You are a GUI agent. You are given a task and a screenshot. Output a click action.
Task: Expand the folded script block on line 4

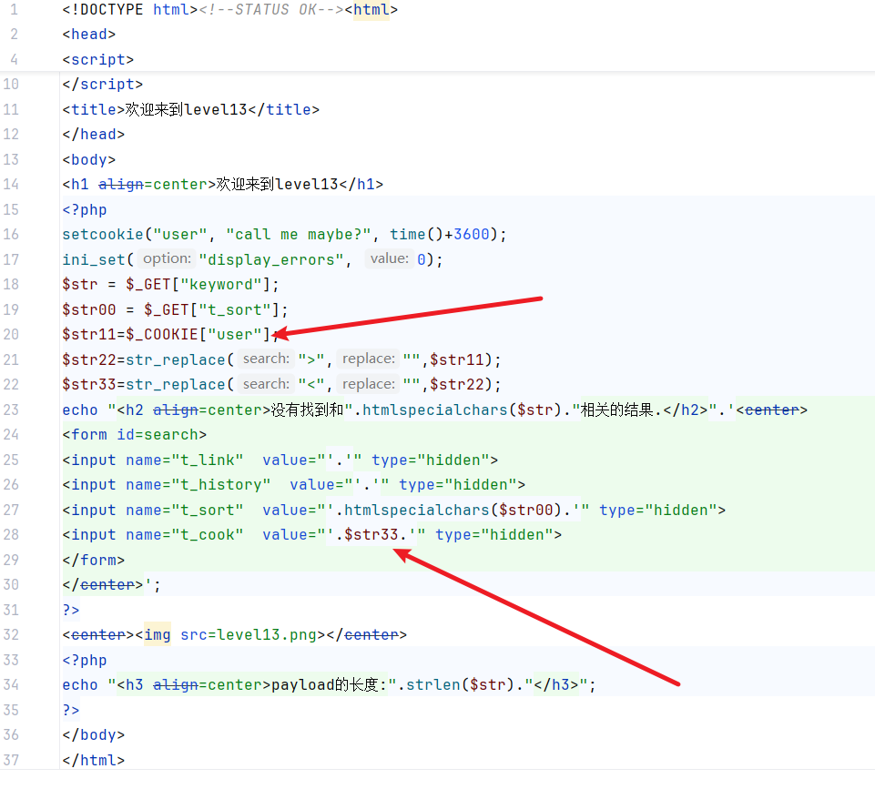coord(97,59)
